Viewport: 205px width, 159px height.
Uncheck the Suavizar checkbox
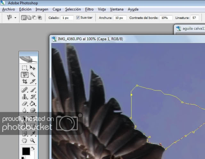click(x=78, y=18)
